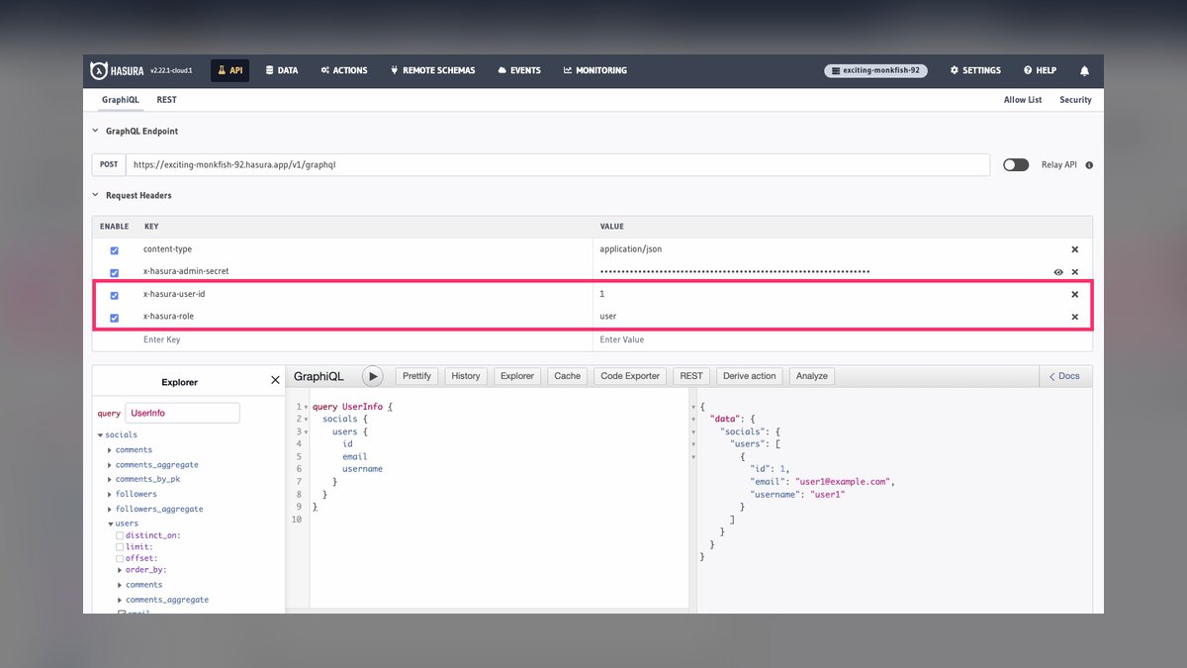Expand the followers_aggregate node
Image resolution: width=1187 pixels, height=668 pixels.
pos(110,509)
